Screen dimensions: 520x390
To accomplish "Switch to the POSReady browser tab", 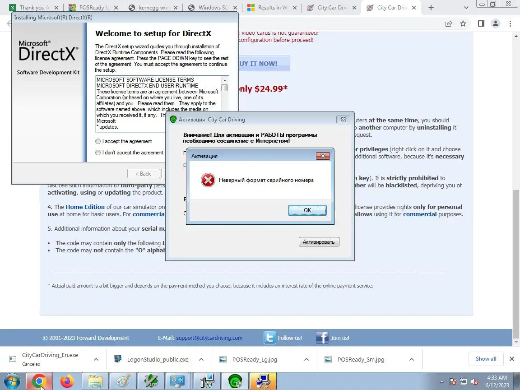I will pyautogui.click(x=93, y=8).
